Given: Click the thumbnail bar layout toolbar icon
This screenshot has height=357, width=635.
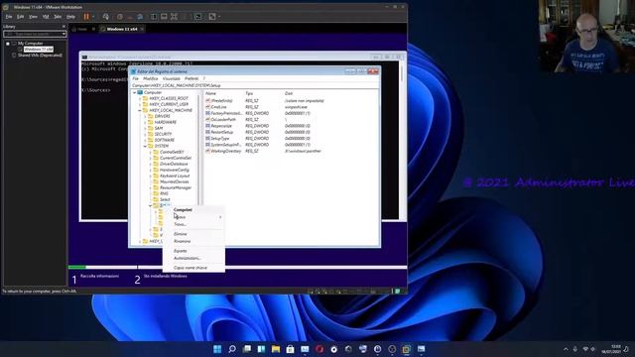Looking at the screenshot, I should coord(164,17).
